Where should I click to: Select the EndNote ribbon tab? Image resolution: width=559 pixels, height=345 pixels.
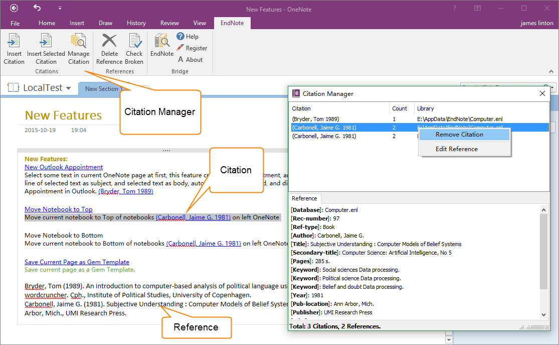[x=232, y=23]
